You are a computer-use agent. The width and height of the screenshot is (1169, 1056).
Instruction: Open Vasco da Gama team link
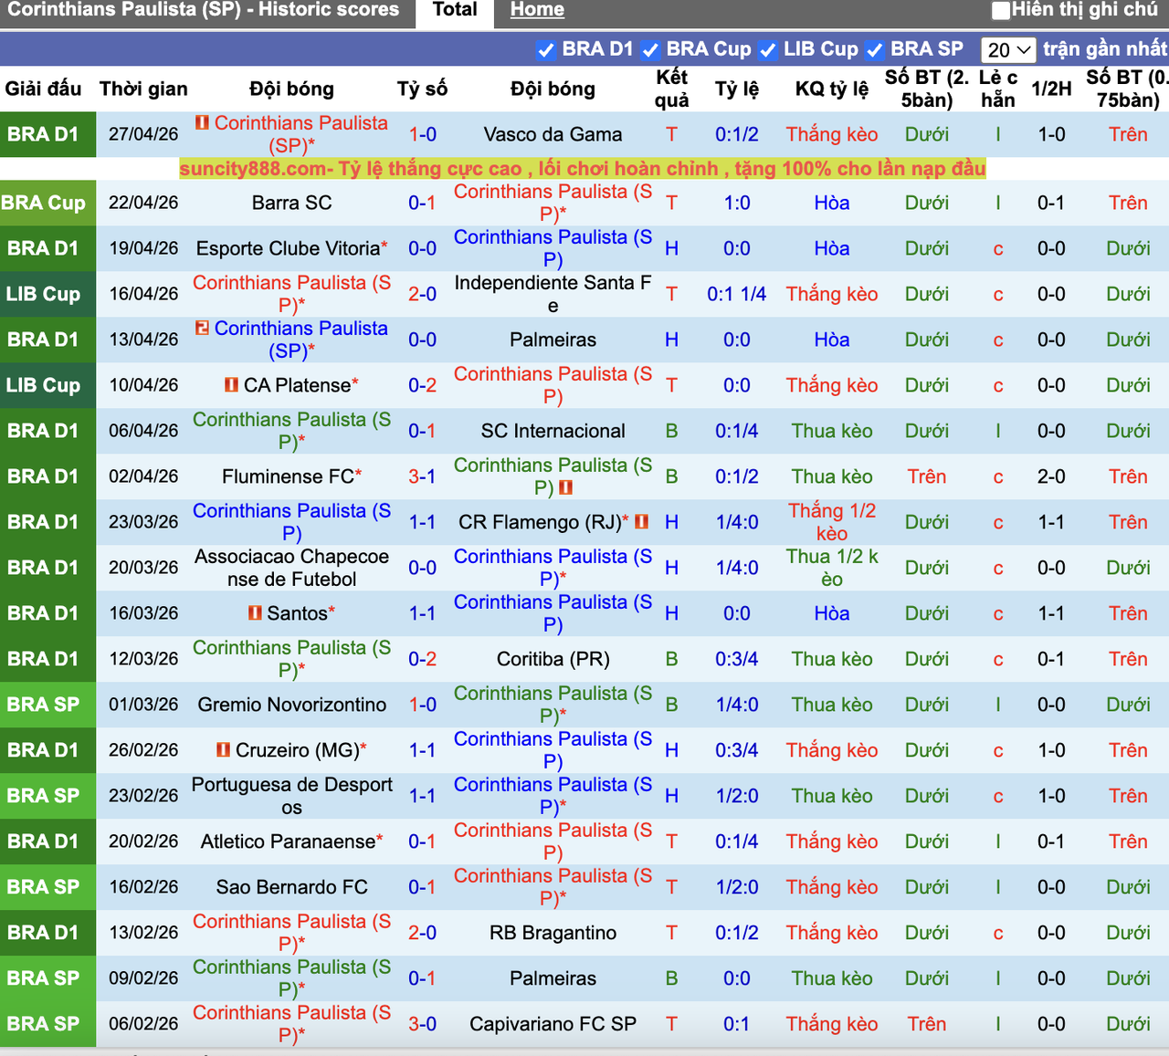[553, 134]
